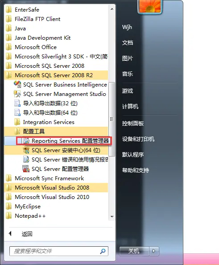Open Wjh user folder
The width and height of the screenshot is (219, 265).
(127, 27)
